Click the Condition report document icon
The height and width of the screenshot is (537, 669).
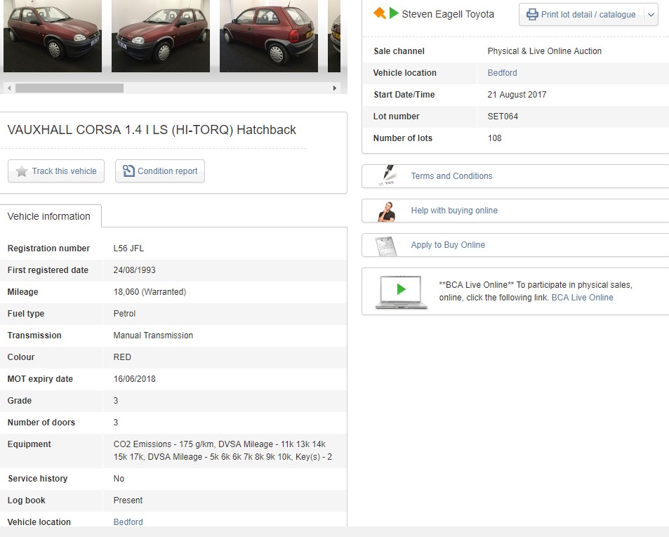point(128,171)
